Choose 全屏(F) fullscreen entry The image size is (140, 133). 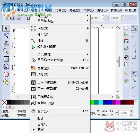click(60, 111)
